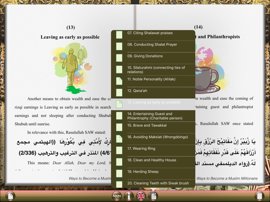Open chapter 19. Herding Sheep
270x202 pixels.
(153, 174)
